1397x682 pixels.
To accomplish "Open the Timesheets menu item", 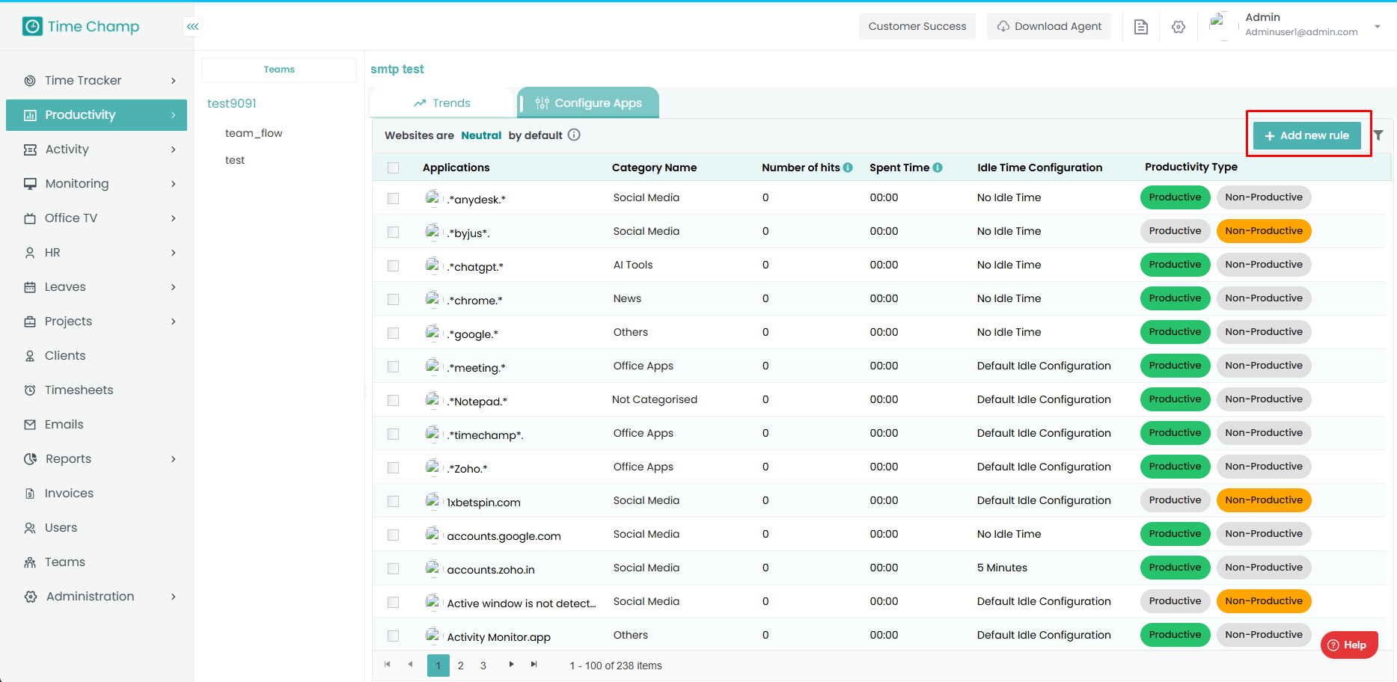I will [79, 390].
